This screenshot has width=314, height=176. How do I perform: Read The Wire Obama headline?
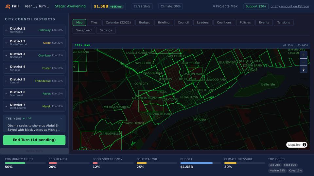34,128
